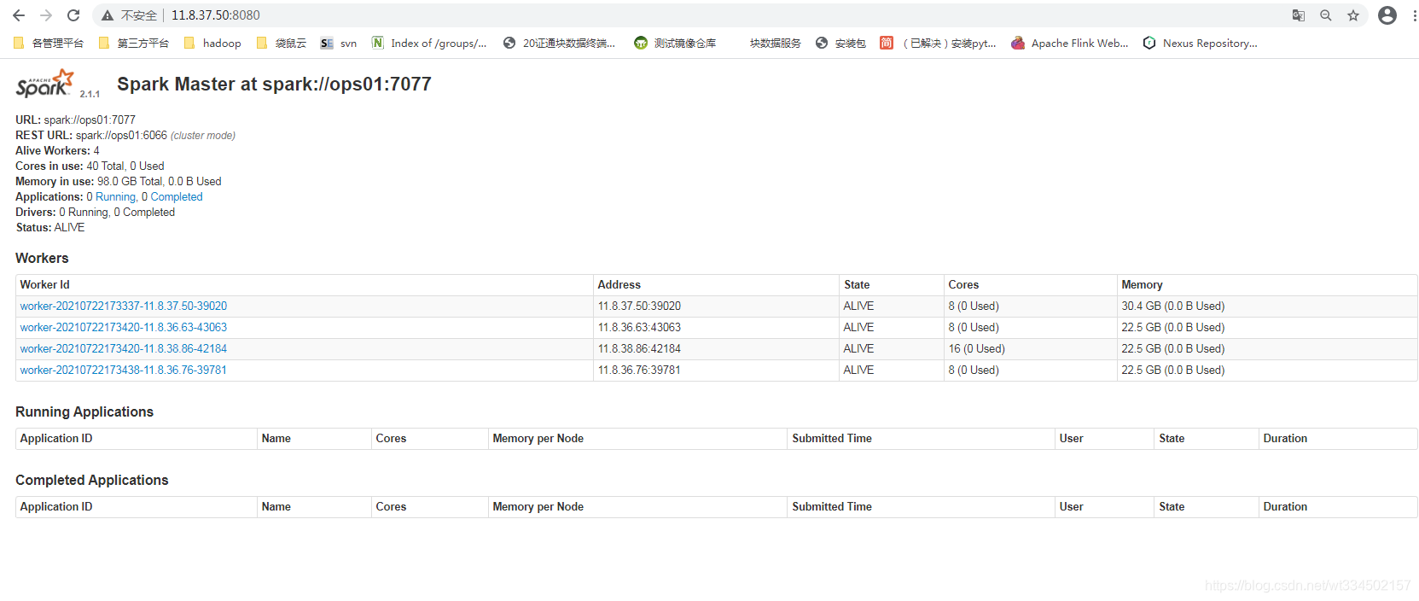
Task: Open the Completed applications link
Action: [x=177, y=196]
